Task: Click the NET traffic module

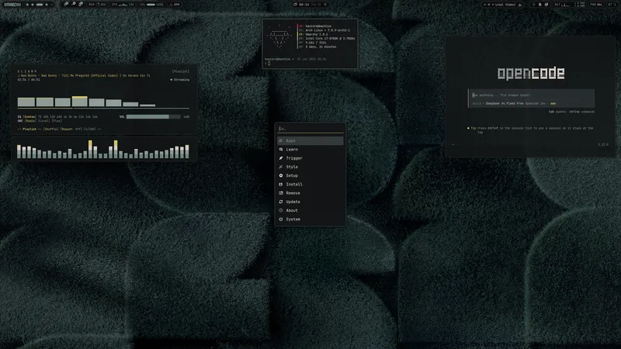Action: point(568,5)
